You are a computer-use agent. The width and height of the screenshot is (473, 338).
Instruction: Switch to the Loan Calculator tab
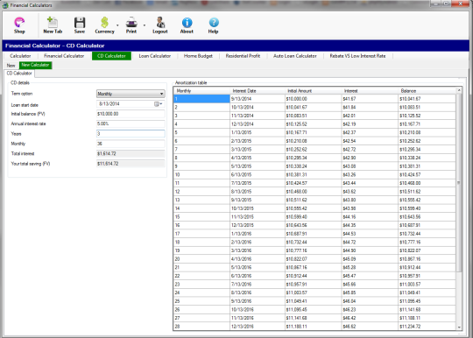click(155, 56)
